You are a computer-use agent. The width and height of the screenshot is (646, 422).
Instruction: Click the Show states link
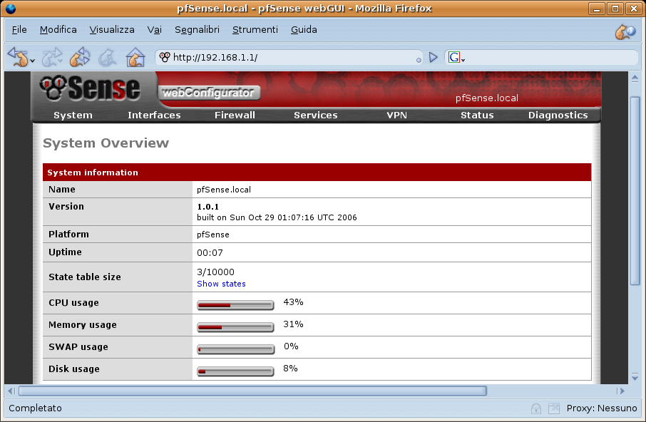tap(221, 284)
